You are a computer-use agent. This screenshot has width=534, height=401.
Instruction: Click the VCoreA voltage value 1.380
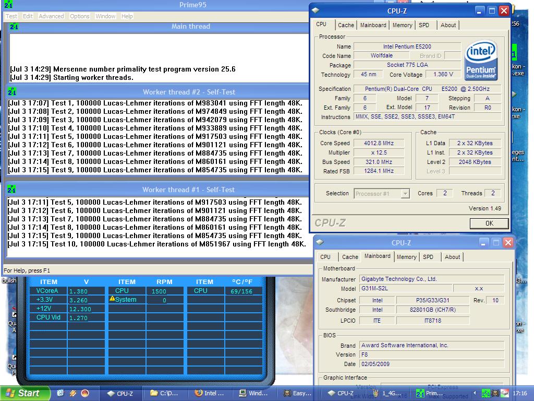[x=79, y=291]
